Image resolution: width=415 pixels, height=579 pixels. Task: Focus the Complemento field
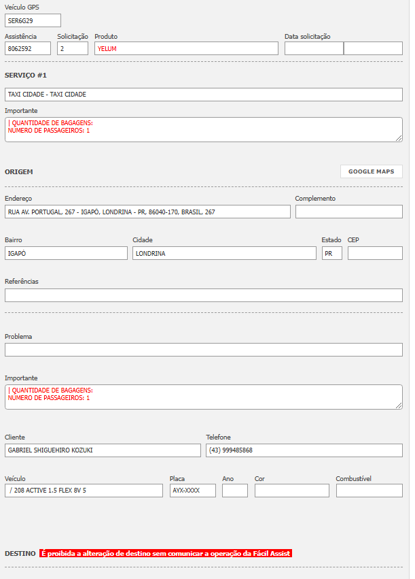[348, 212]
